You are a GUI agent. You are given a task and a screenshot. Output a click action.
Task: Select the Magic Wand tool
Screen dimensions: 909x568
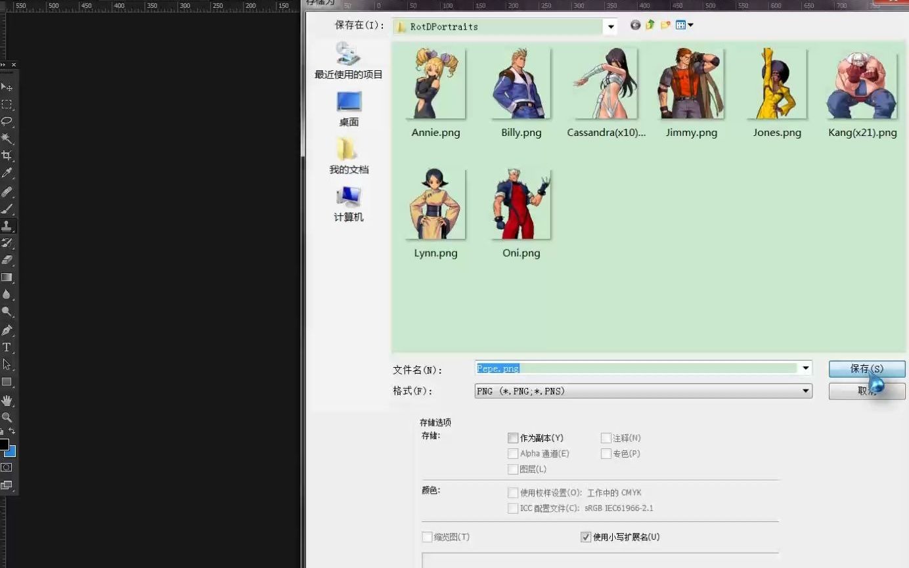(7, 139)
